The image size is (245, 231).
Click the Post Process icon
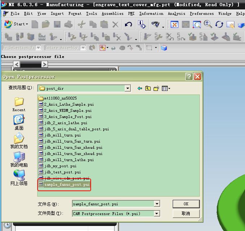[203, 37]
